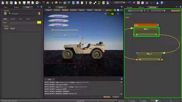Click the orange sphere toolbar icon
This screenshot has height=102, width=182.
point(56,3)
